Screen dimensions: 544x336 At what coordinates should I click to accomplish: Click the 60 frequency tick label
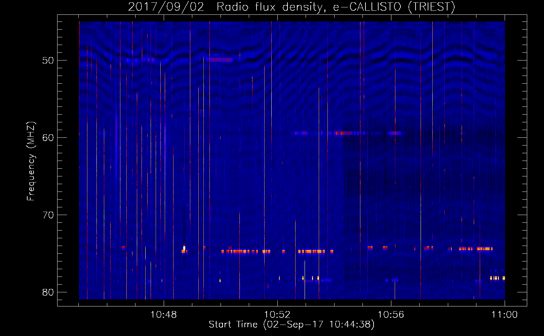tap(48, 138)
